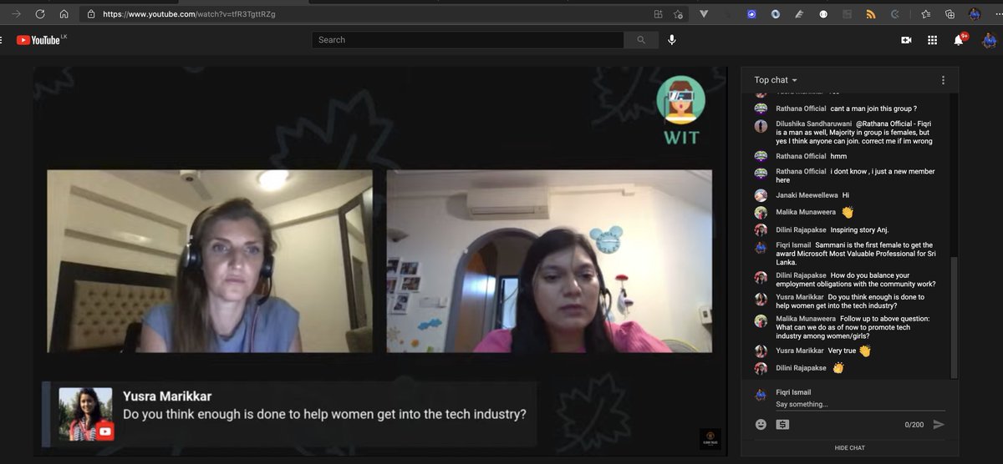The image size is (1003, 464).
Task: Click the browser forward arrow
Action: (x=17, y=14)
